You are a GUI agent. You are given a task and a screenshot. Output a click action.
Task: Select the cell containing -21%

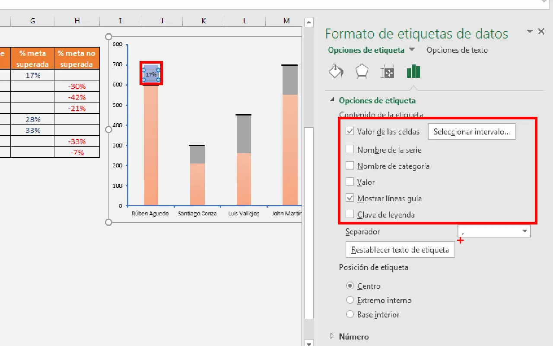[x=77, y=109]
